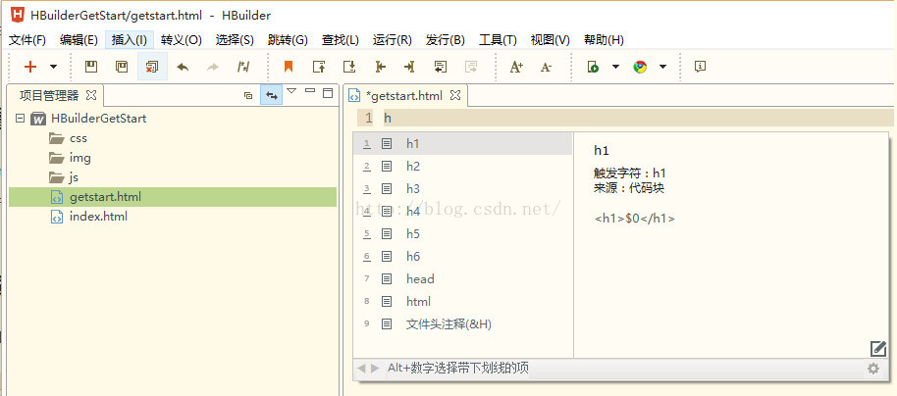
Task: Open the 查找(L) menu
Action: [341, 40]
